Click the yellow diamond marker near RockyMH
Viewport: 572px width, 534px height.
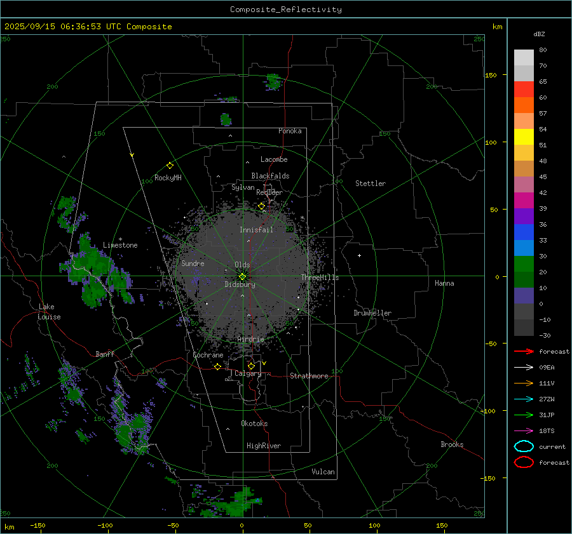click(x=170, y=166)
